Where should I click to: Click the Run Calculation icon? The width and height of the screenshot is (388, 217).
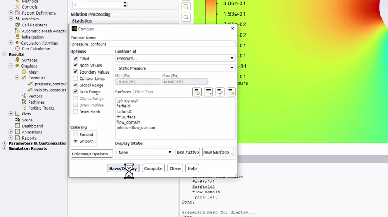[18, 48]
